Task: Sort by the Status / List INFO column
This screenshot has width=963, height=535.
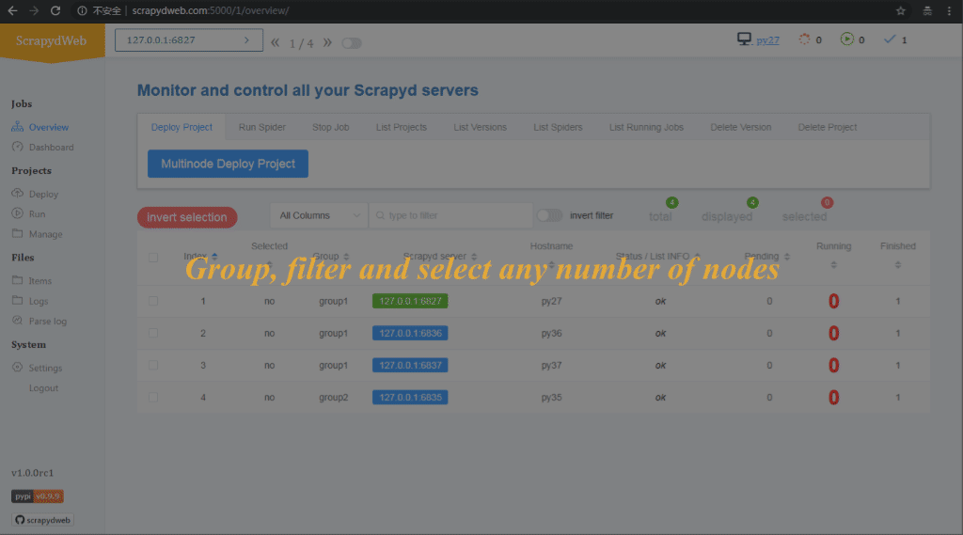Action: (697, 256)
